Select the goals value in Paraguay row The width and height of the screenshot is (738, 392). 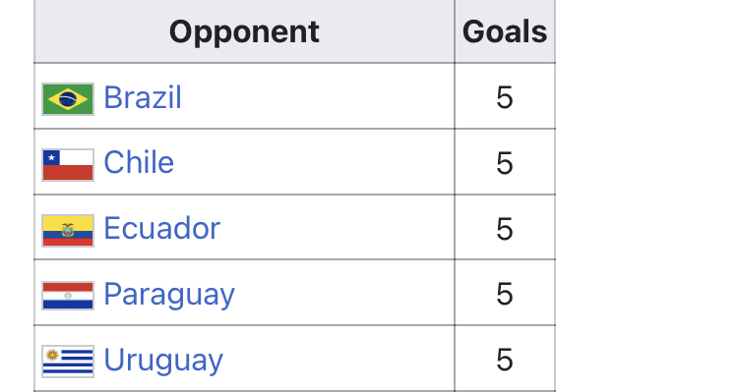pyautogui.click(x=505, y=294)
